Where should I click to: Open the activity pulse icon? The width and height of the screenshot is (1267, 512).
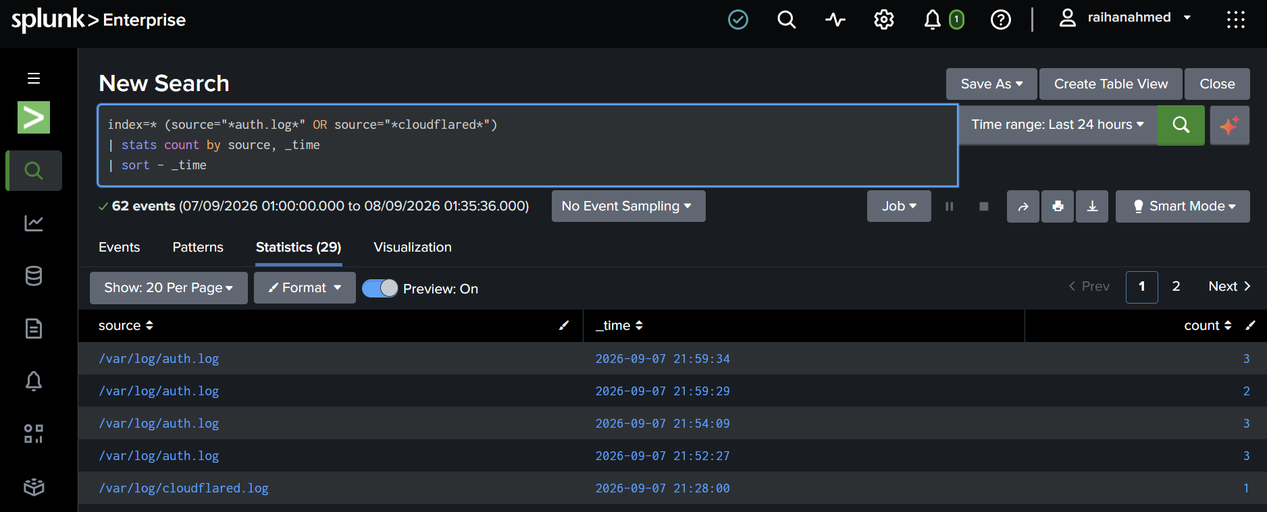835,20
